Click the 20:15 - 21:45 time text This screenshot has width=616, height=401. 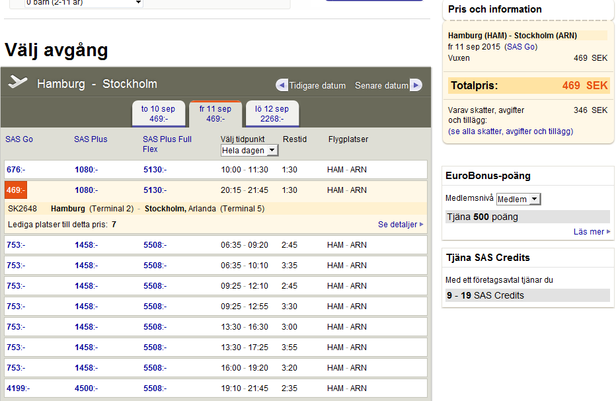click(245, 190)
